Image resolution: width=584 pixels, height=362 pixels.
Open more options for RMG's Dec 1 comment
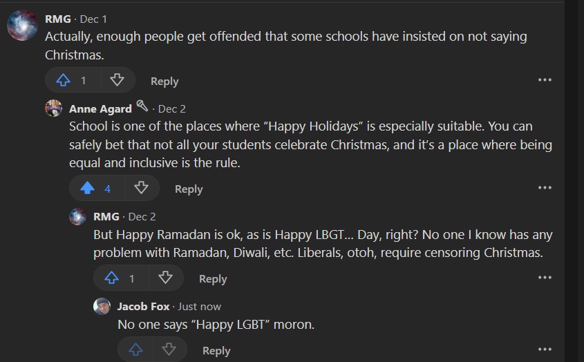(x=545, y=80)
